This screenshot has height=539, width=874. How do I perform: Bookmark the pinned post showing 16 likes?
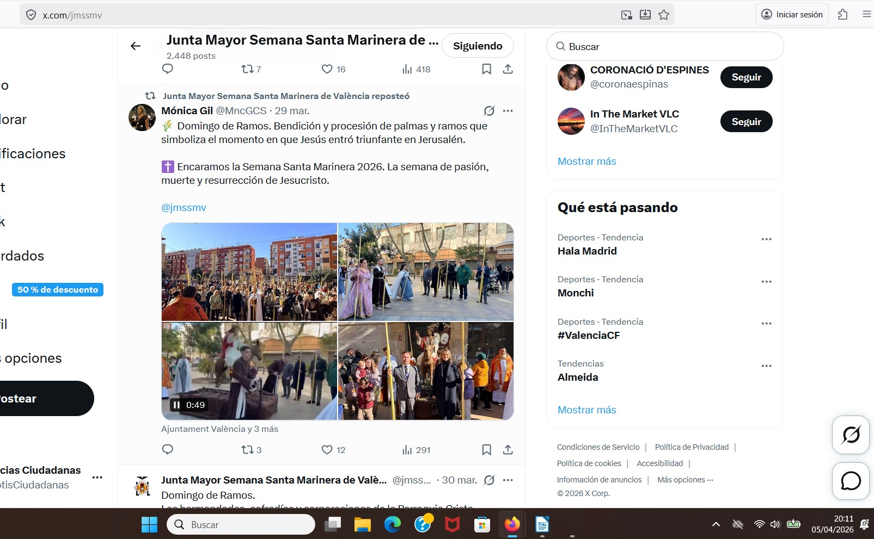tap(487, 69)
